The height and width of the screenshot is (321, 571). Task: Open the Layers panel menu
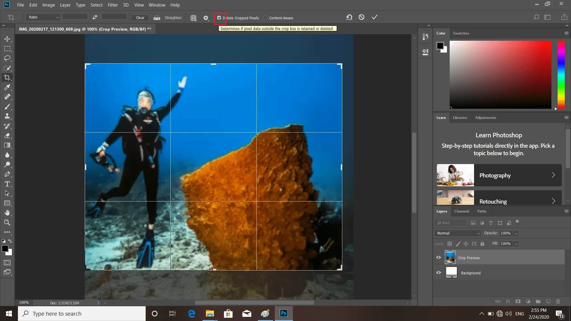[x=566, y=211]
